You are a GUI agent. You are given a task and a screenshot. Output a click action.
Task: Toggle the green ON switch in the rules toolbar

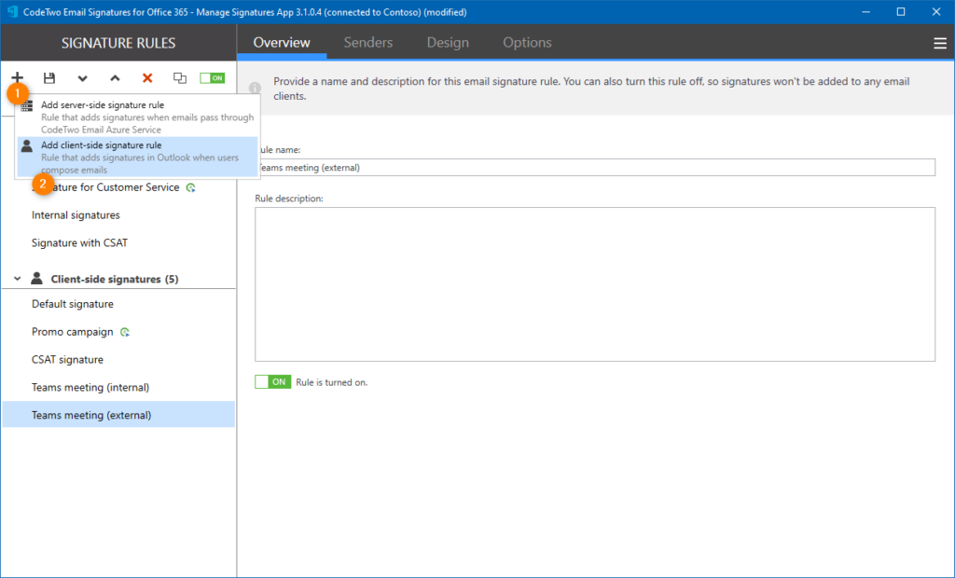212,78
